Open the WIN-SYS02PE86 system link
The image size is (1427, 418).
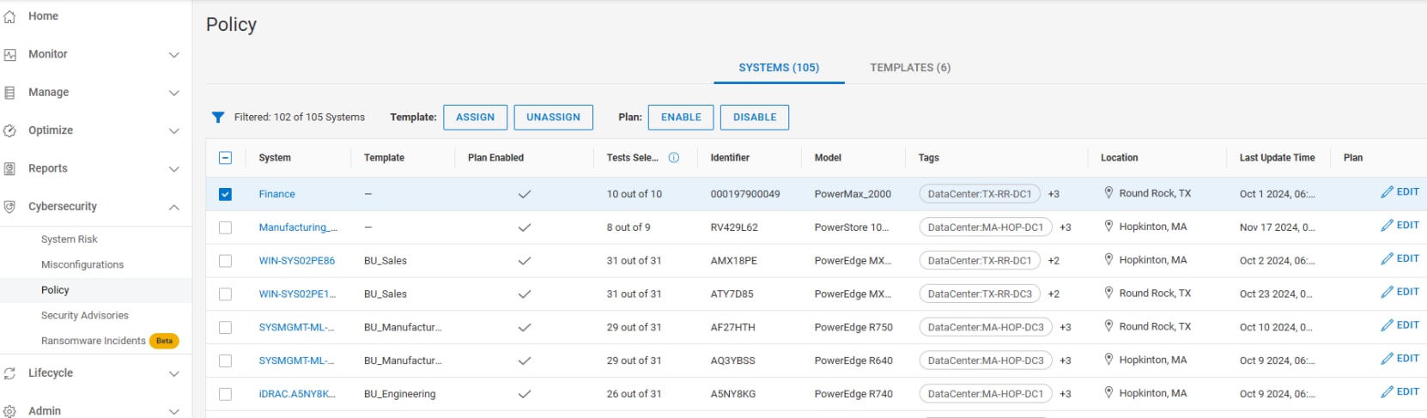(297, 261)
